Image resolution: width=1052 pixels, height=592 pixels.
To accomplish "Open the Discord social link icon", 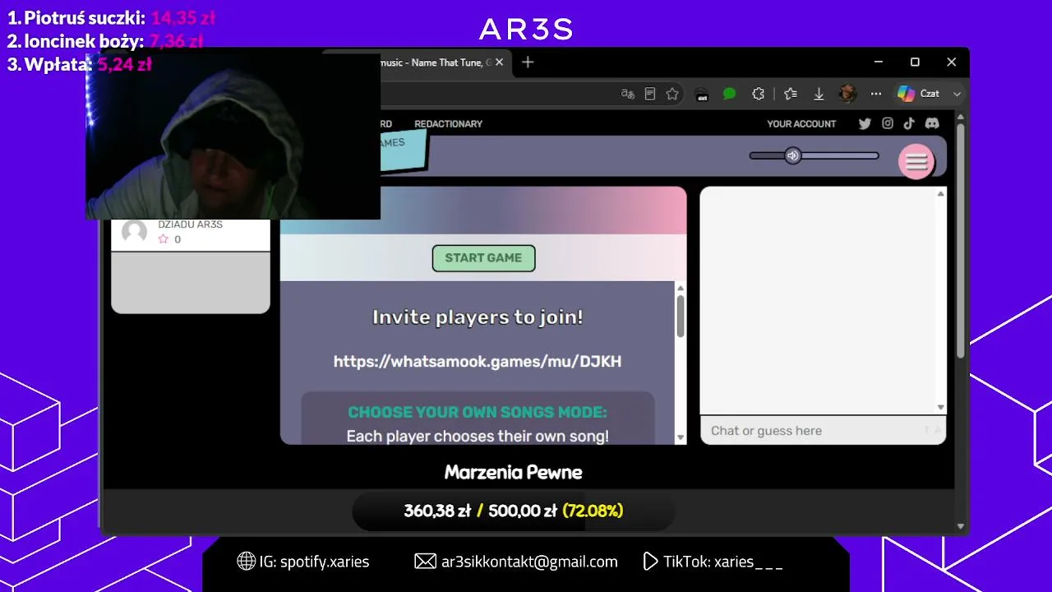I will coord(932,123).
